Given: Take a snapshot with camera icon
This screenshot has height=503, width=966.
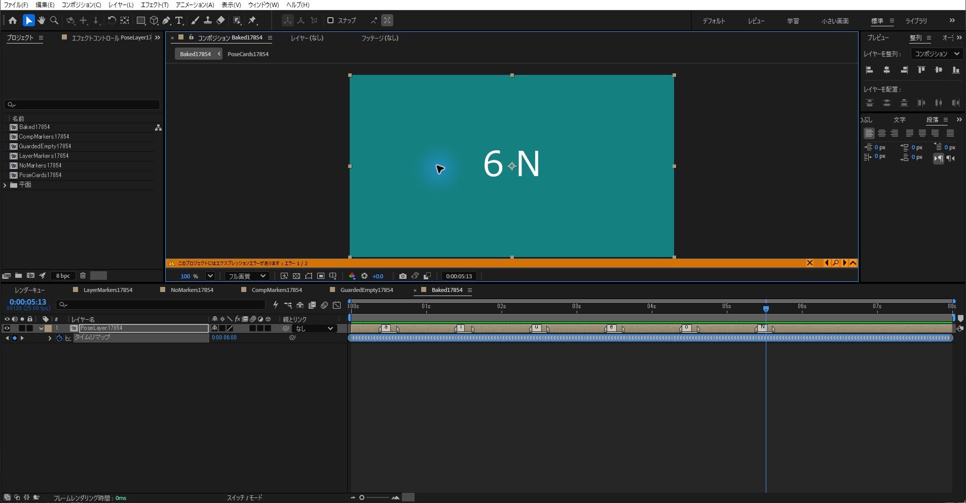Looking at the screenshot, I should (x=402, y=276).
